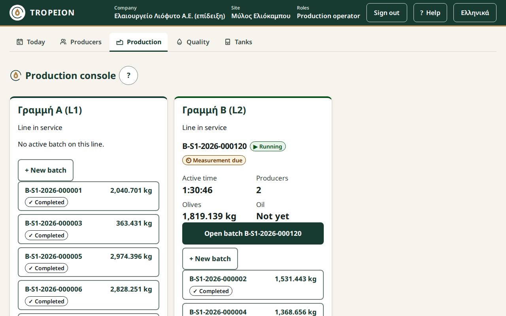Click the 2,974.396 kg weight value

tap(131, 256)
